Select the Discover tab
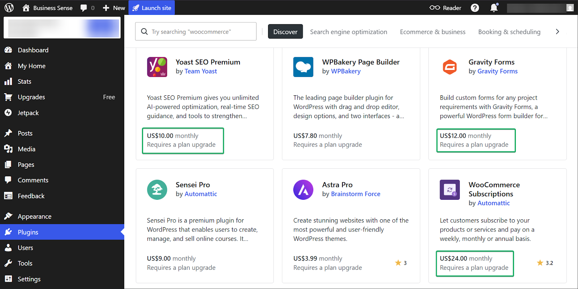 tap(285, 32)
